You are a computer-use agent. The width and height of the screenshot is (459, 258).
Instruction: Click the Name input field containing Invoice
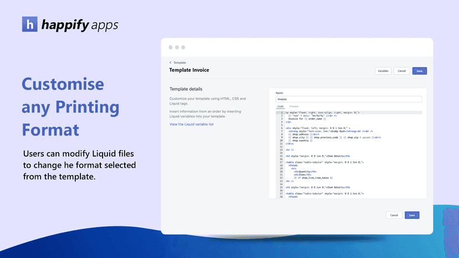[349, 99]
